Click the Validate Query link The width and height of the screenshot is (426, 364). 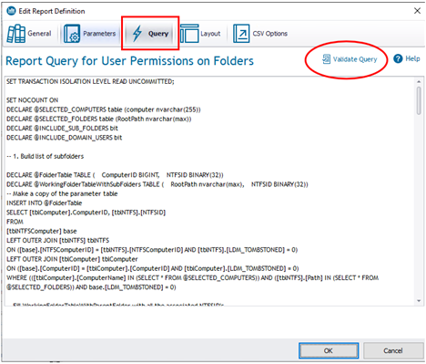coord(355,59)
